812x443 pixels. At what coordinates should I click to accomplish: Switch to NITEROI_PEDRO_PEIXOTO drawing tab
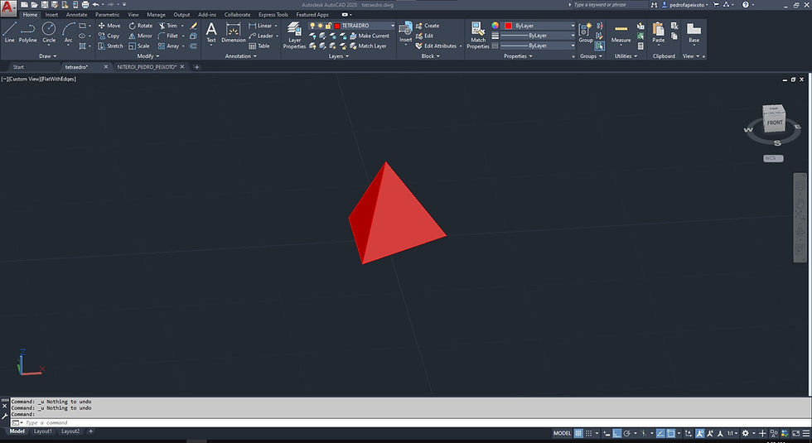pos(147,67)
